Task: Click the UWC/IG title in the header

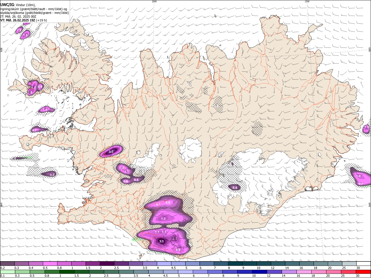Action: 7,5
